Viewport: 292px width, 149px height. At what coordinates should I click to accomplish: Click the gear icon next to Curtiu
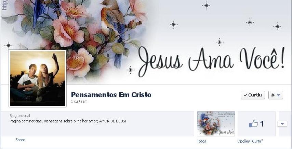[273, 95]
